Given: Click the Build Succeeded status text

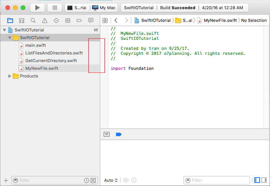Looking at the screenshot, I should pyautogui.click(x=178, y=8).
